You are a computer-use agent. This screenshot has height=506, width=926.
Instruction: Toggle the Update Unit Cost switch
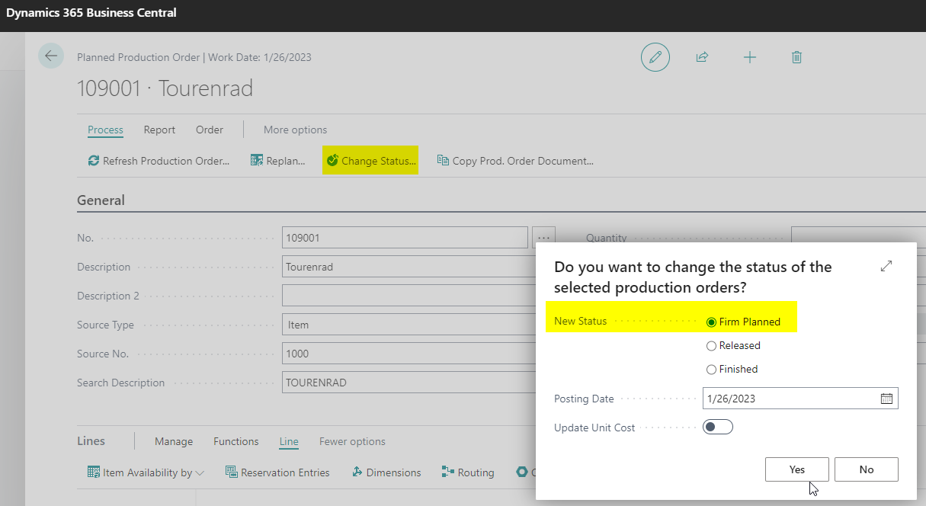(718, 428)
